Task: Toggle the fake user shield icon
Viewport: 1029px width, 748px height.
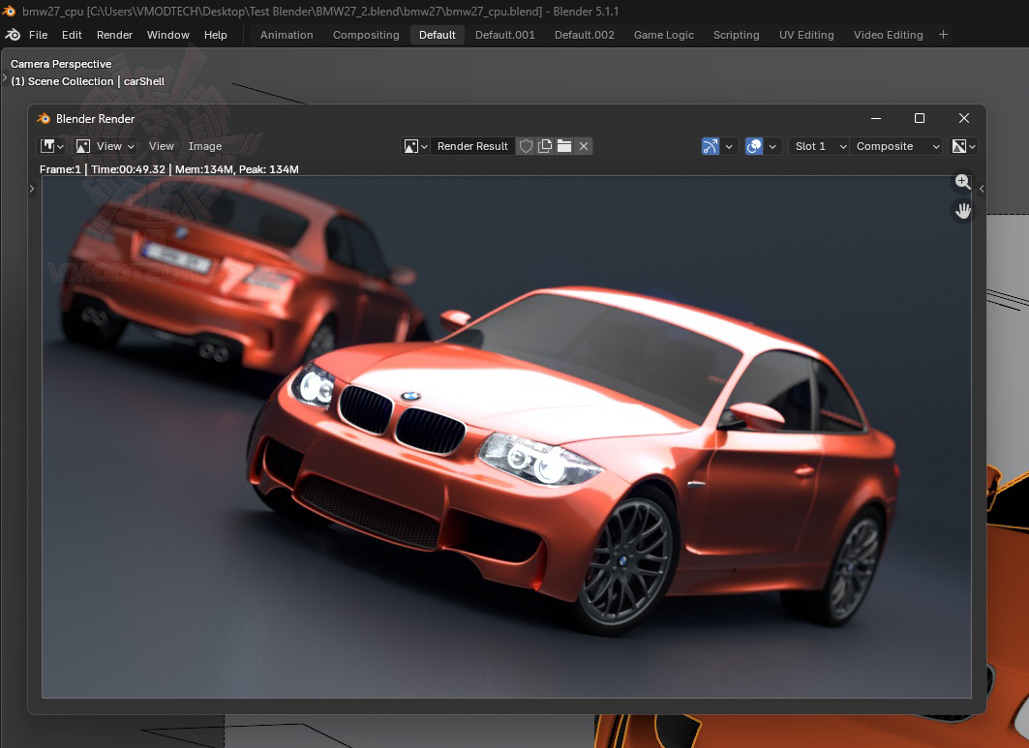Action: pyautogui.click(x=526, y=146)
